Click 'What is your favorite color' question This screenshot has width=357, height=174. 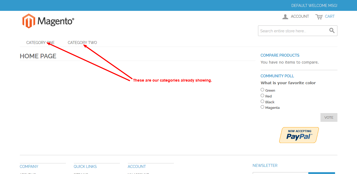(288, 83)
